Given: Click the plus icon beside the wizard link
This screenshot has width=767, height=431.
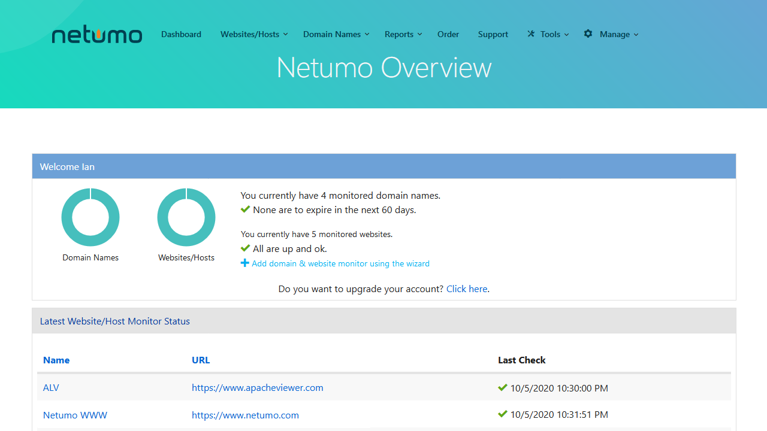Looking at the screenshot, I should 244,263.
